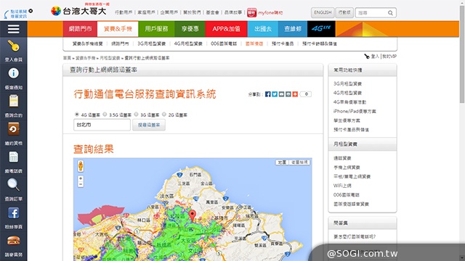Open the APP&加值 red nav tab

(226, 29)
